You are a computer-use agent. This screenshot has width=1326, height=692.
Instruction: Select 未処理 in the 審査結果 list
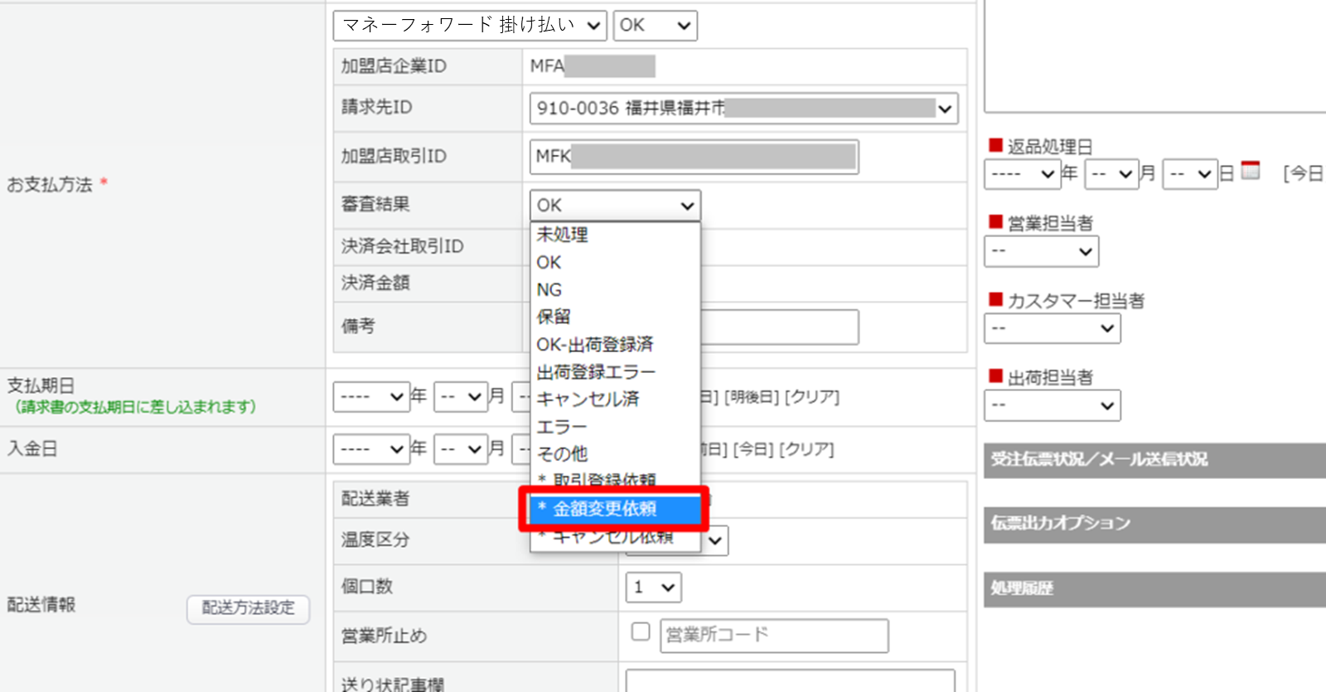click(615, 235)
